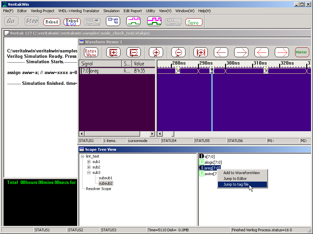Click the Marker button
The width and height of the screenshot is (313, 234).
[x=302, y=52]
